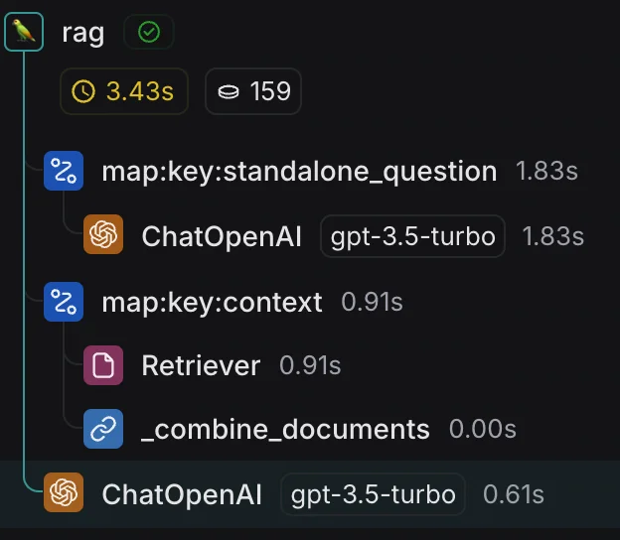Click the magenta Retriever document icon

[x=103, y=365]
